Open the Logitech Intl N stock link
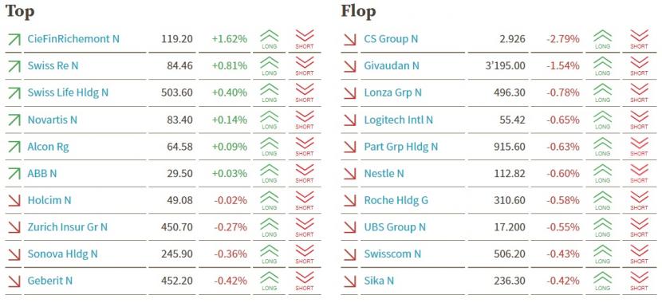 pos(399,120)
